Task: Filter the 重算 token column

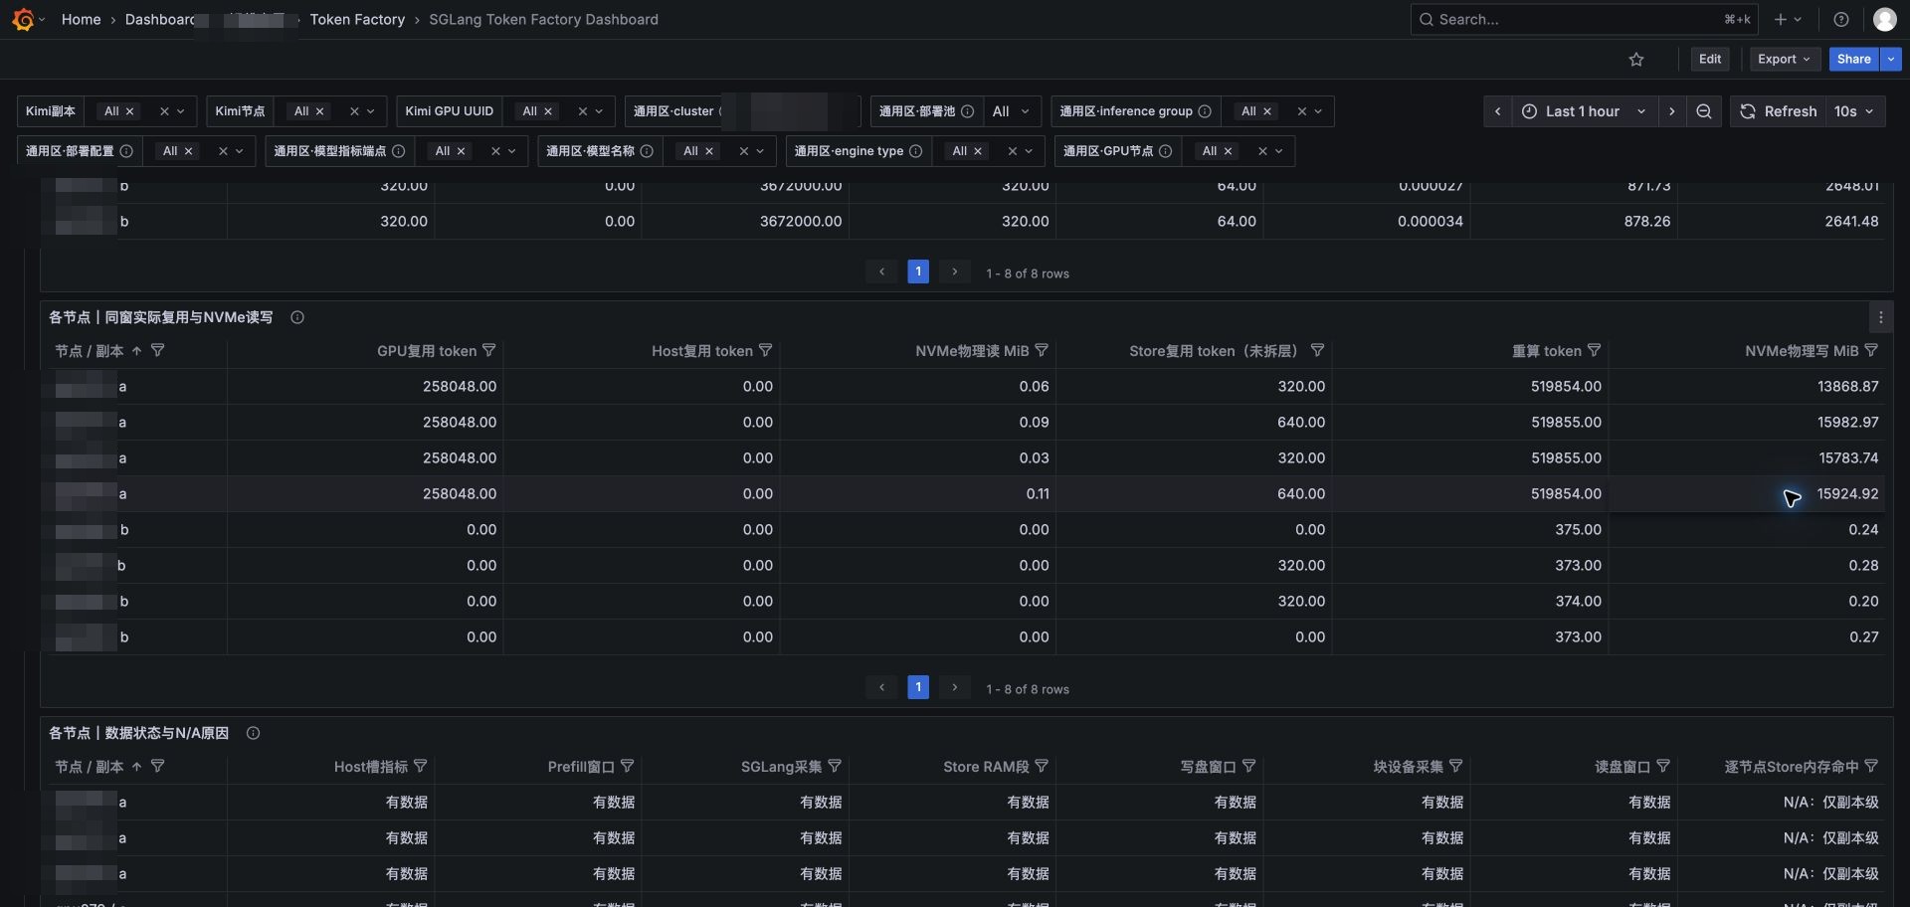Action: point(1594,350)
